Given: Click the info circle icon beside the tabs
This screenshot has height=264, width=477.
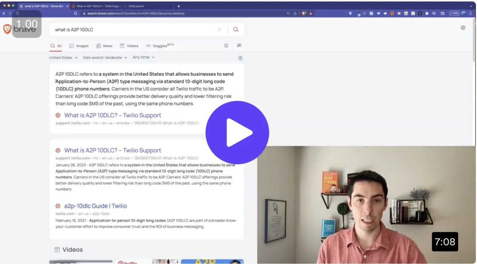Looking at the screenshot, I should click(226, 46).
